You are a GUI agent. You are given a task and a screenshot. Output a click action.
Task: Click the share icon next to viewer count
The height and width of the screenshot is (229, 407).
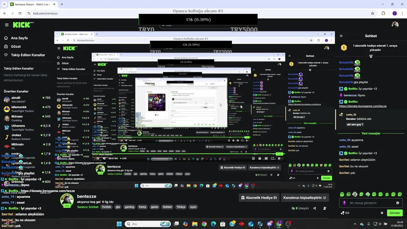pyautogui.click(x=314, y=208)
